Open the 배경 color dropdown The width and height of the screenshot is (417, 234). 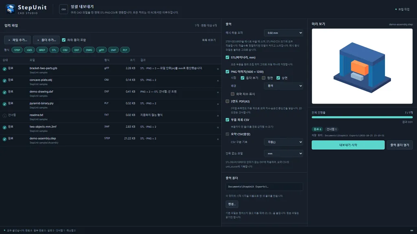tap(283, 86)
